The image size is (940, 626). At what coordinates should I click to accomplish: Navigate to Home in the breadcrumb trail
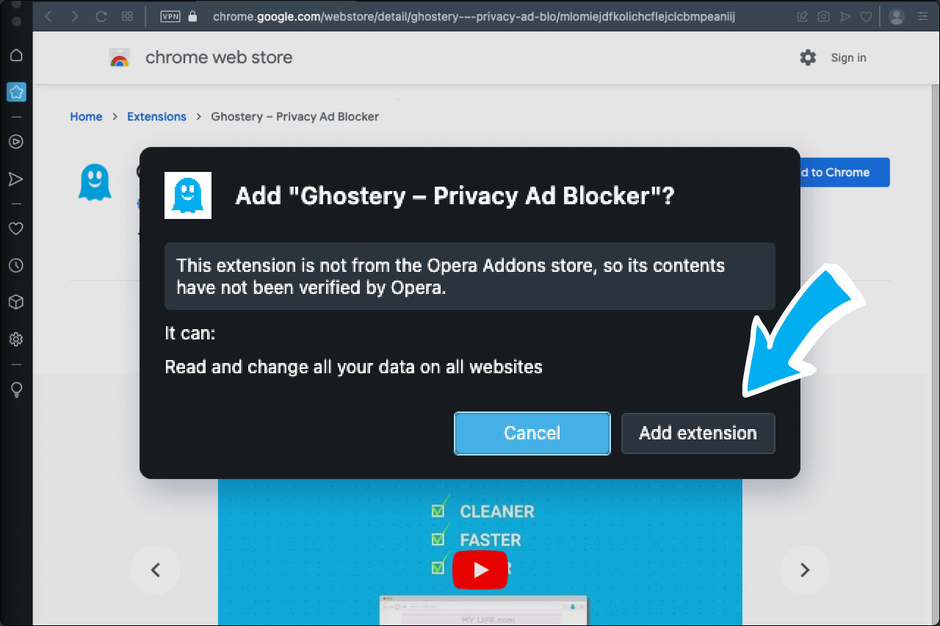click(86, 116)
